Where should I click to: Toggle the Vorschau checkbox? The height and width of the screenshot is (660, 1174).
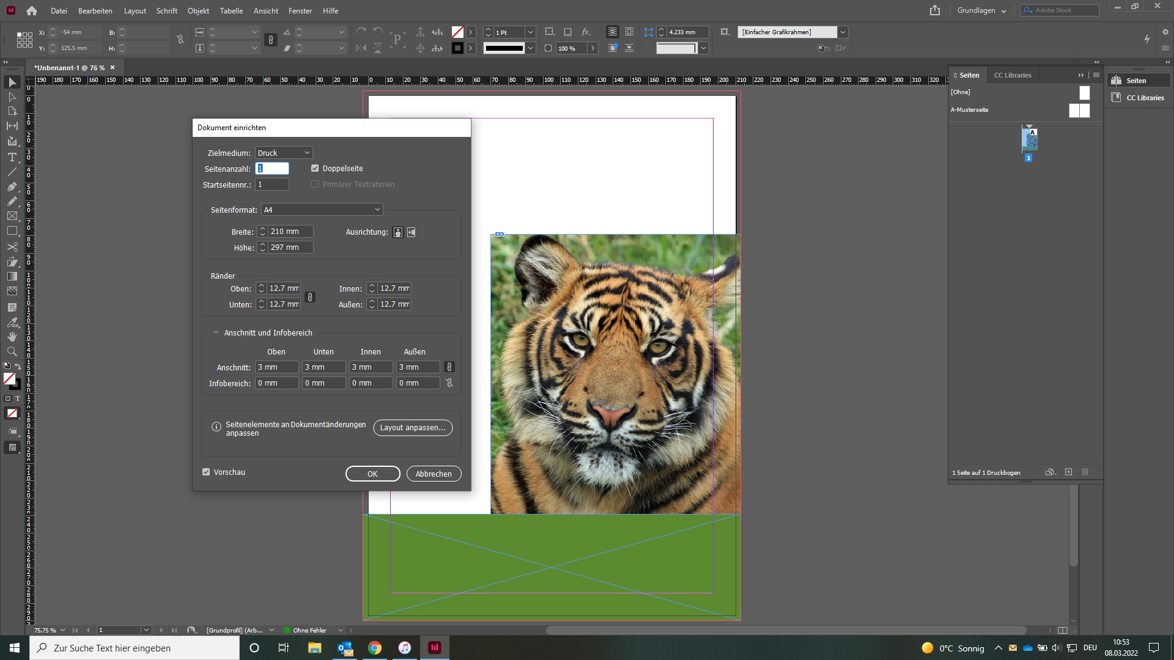[x=206, y=472]
